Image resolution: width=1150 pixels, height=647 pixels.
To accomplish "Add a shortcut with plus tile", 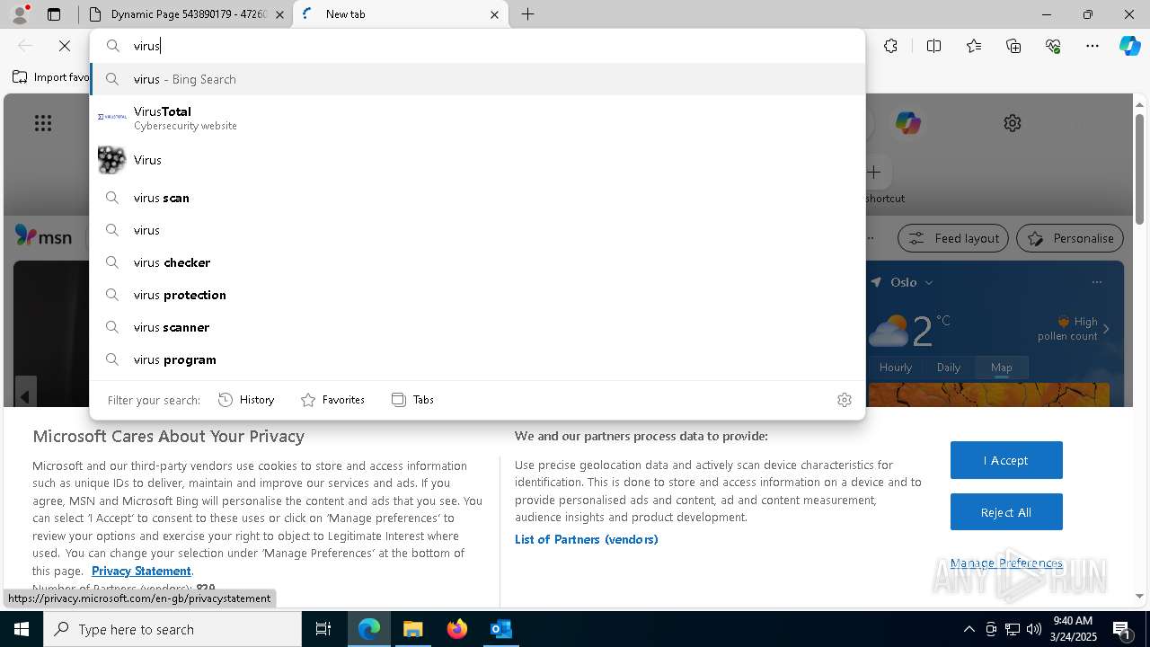I will [x=874, y=172].
